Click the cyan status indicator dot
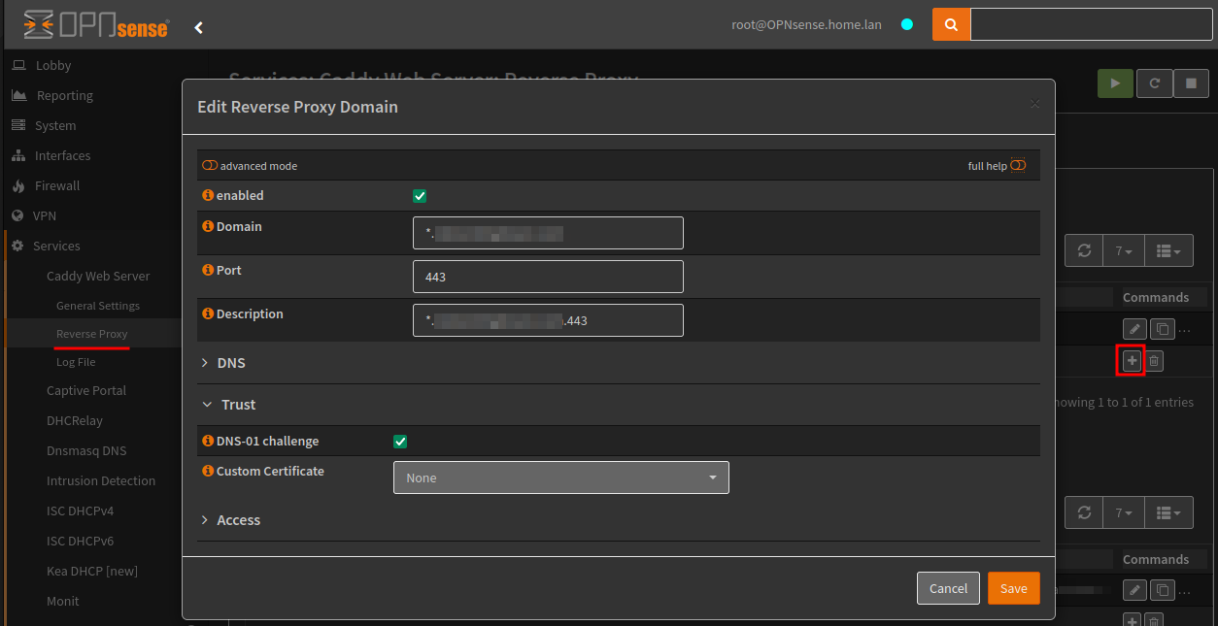The image size is (1218, 626). click(x=906, y=24)
